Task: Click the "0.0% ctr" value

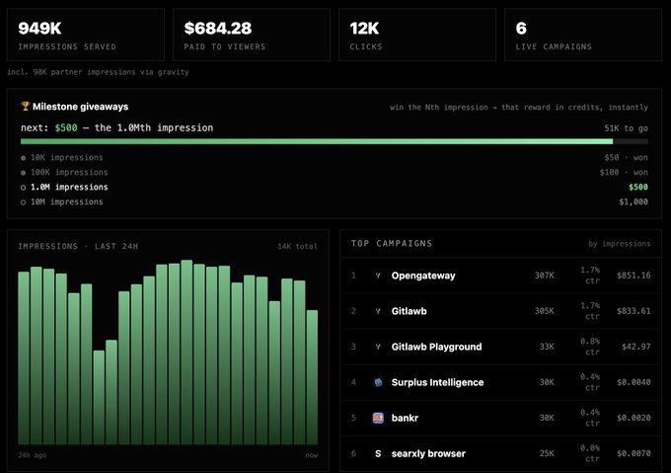Action: click(590, 453)
